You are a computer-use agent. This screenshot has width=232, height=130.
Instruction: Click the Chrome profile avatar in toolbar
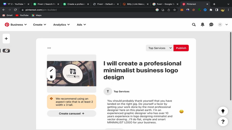[223, 10]
